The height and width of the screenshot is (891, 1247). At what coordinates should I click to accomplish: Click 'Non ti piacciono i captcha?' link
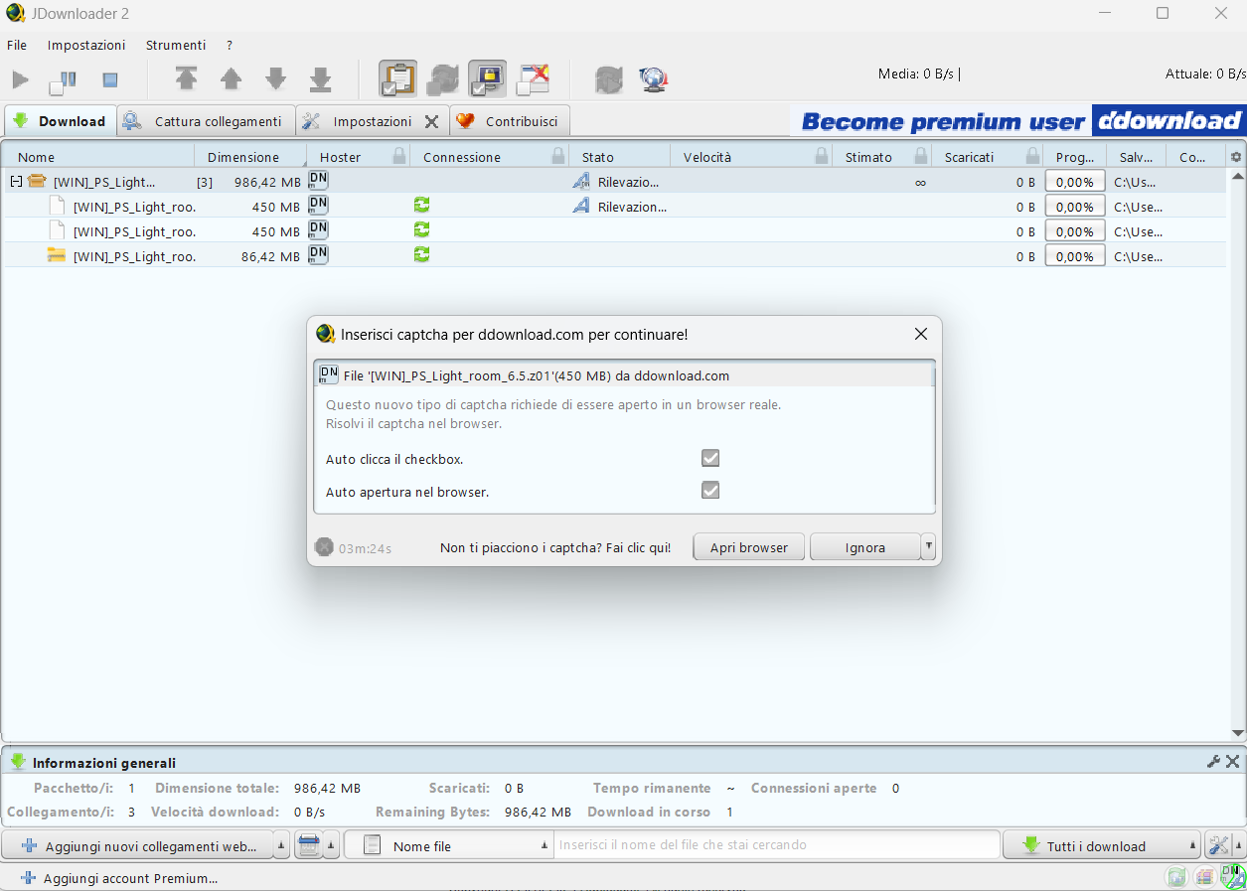click(555, 547)
